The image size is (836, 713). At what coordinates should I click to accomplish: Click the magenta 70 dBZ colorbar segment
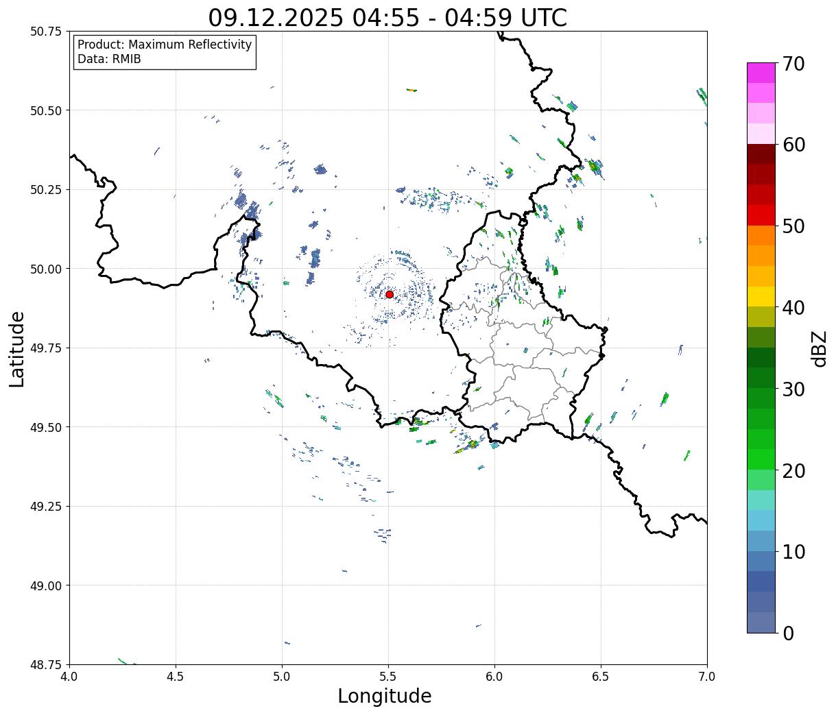761,73
